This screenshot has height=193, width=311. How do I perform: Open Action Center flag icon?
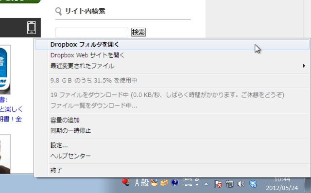(x=218, y=184)
